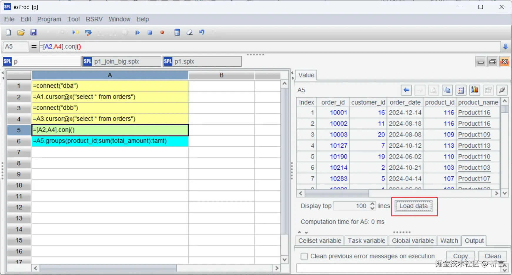Create a new script file
The height and width of the screenshot is (275, 512).
click(9, 32)
